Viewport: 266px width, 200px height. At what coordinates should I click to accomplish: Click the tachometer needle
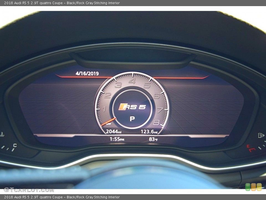pos(108,122)
